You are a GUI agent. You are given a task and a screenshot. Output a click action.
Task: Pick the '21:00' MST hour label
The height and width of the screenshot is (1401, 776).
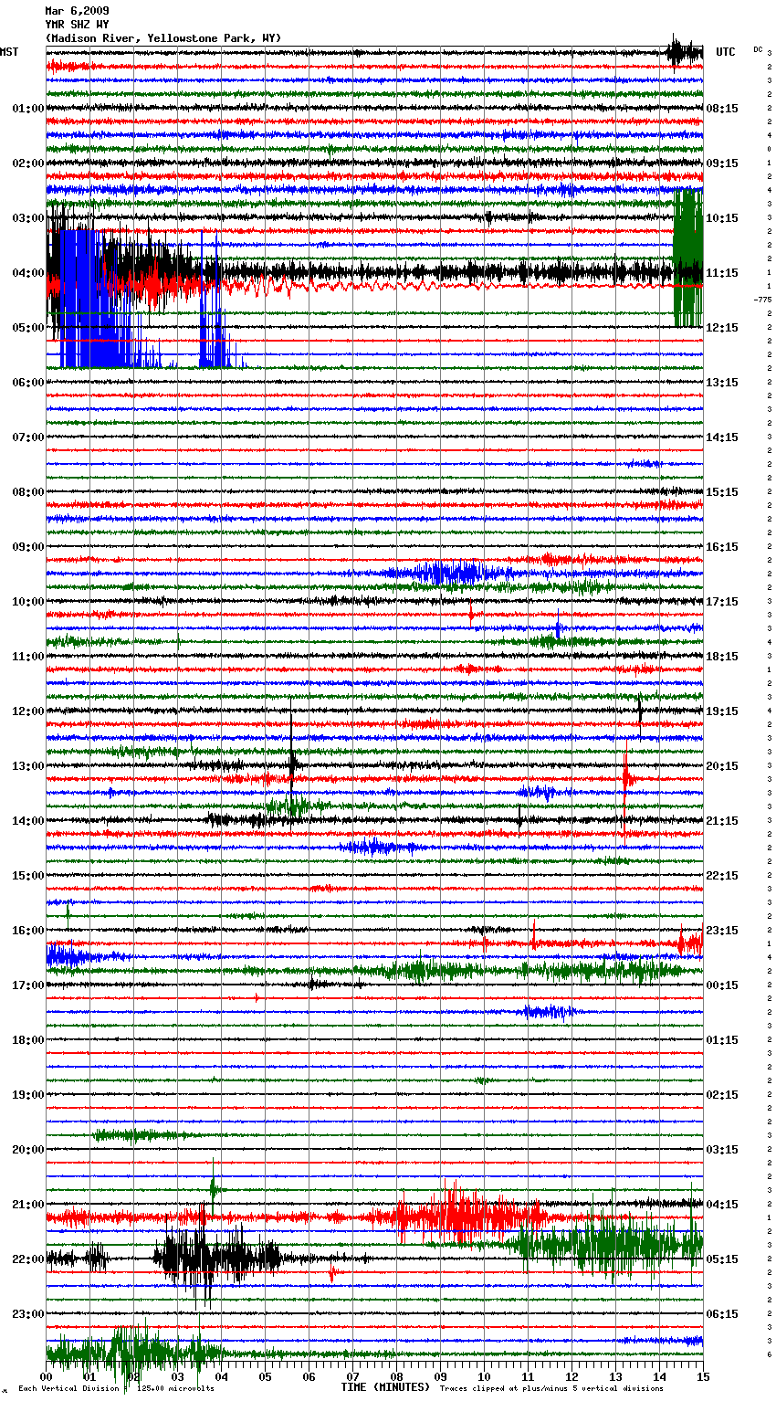[x=27, y=1205]
